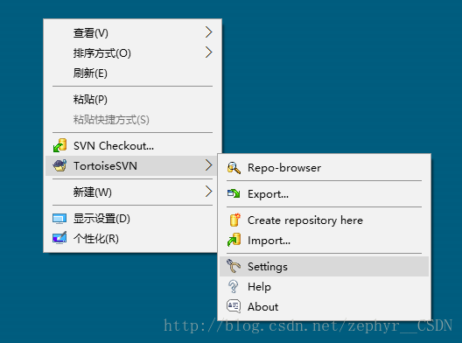The height and width of the screenshot is (343, 462).
Task: Click the Import green arrow icon
Action: coord(234,240)
